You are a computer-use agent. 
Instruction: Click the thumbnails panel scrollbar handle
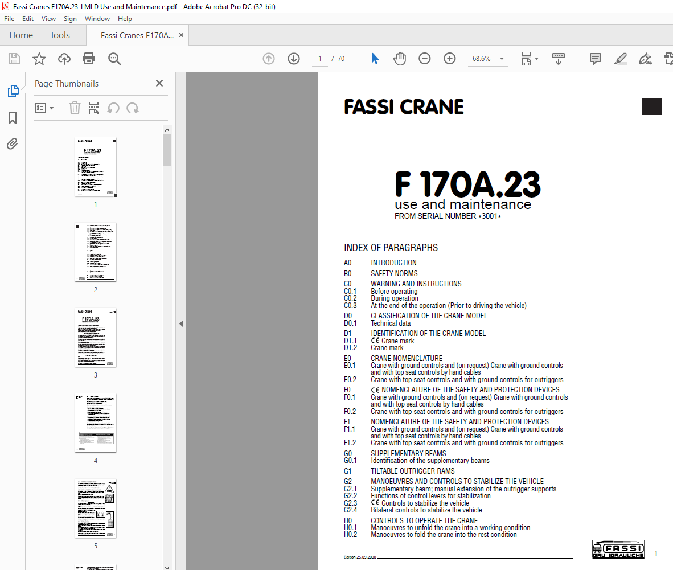click(x=167, y=150)
